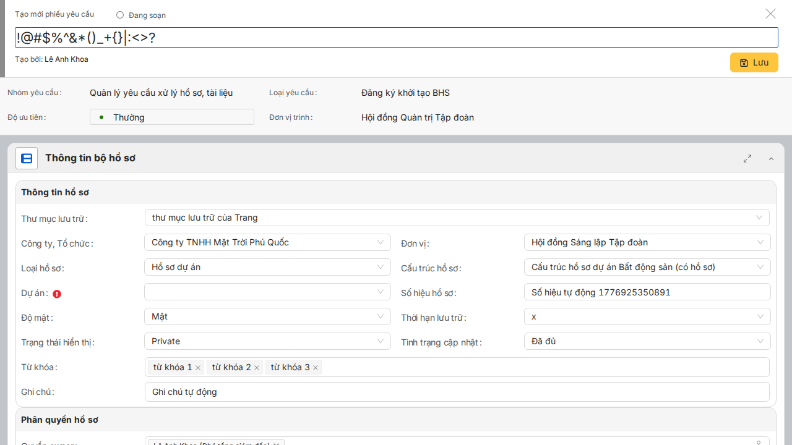Image resolution: width=792 pixels, height=445 pixels.
Task: Click the Số hiệu hồ sơ text field
Action: 647,292
